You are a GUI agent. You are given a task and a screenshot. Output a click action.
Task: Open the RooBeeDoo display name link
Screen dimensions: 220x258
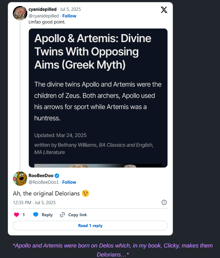click(x=41, y=176)
